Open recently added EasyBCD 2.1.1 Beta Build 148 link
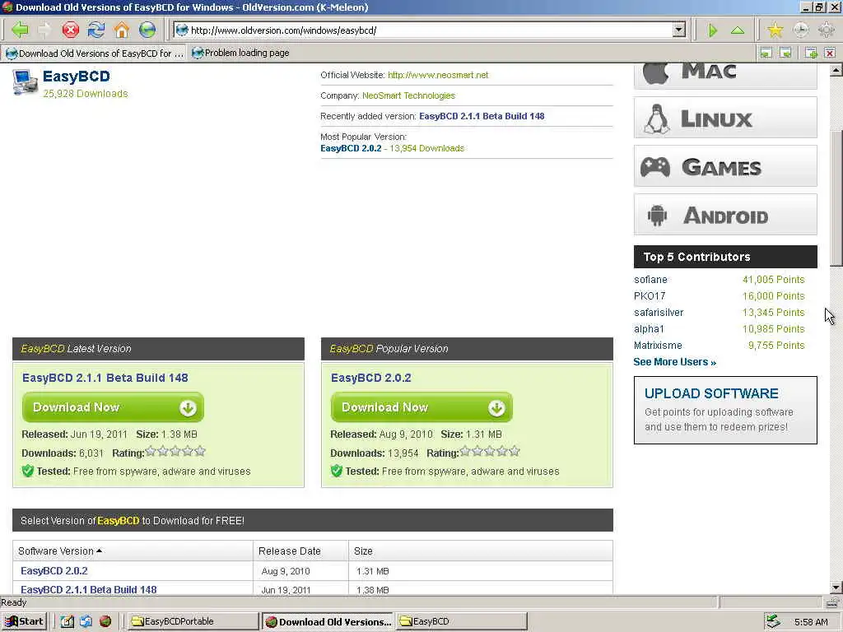843x632 pixels. click(x=482, y=116)
